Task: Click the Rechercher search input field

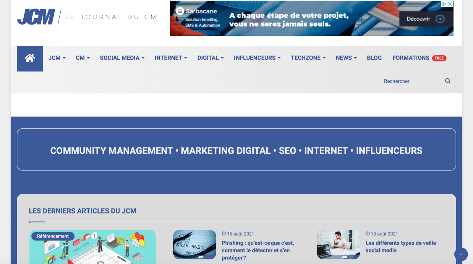Action: click(x=412, y=81)
